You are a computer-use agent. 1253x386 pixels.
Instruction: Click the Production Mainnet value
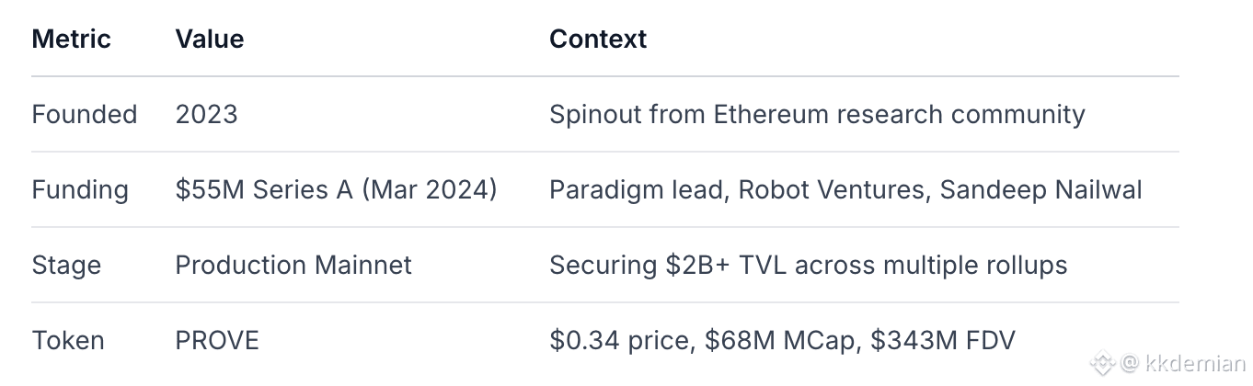(x=293, y=266)
